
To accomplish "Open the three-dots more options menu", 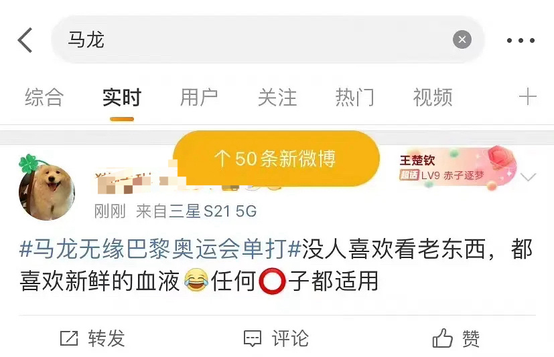I will pyautogui.click(x=521, y=40).
